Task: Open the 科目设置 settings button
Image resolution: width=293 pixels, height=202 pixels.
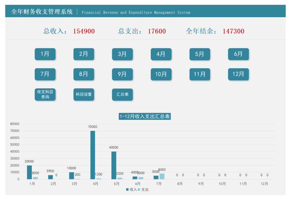Action: point(84,94)
